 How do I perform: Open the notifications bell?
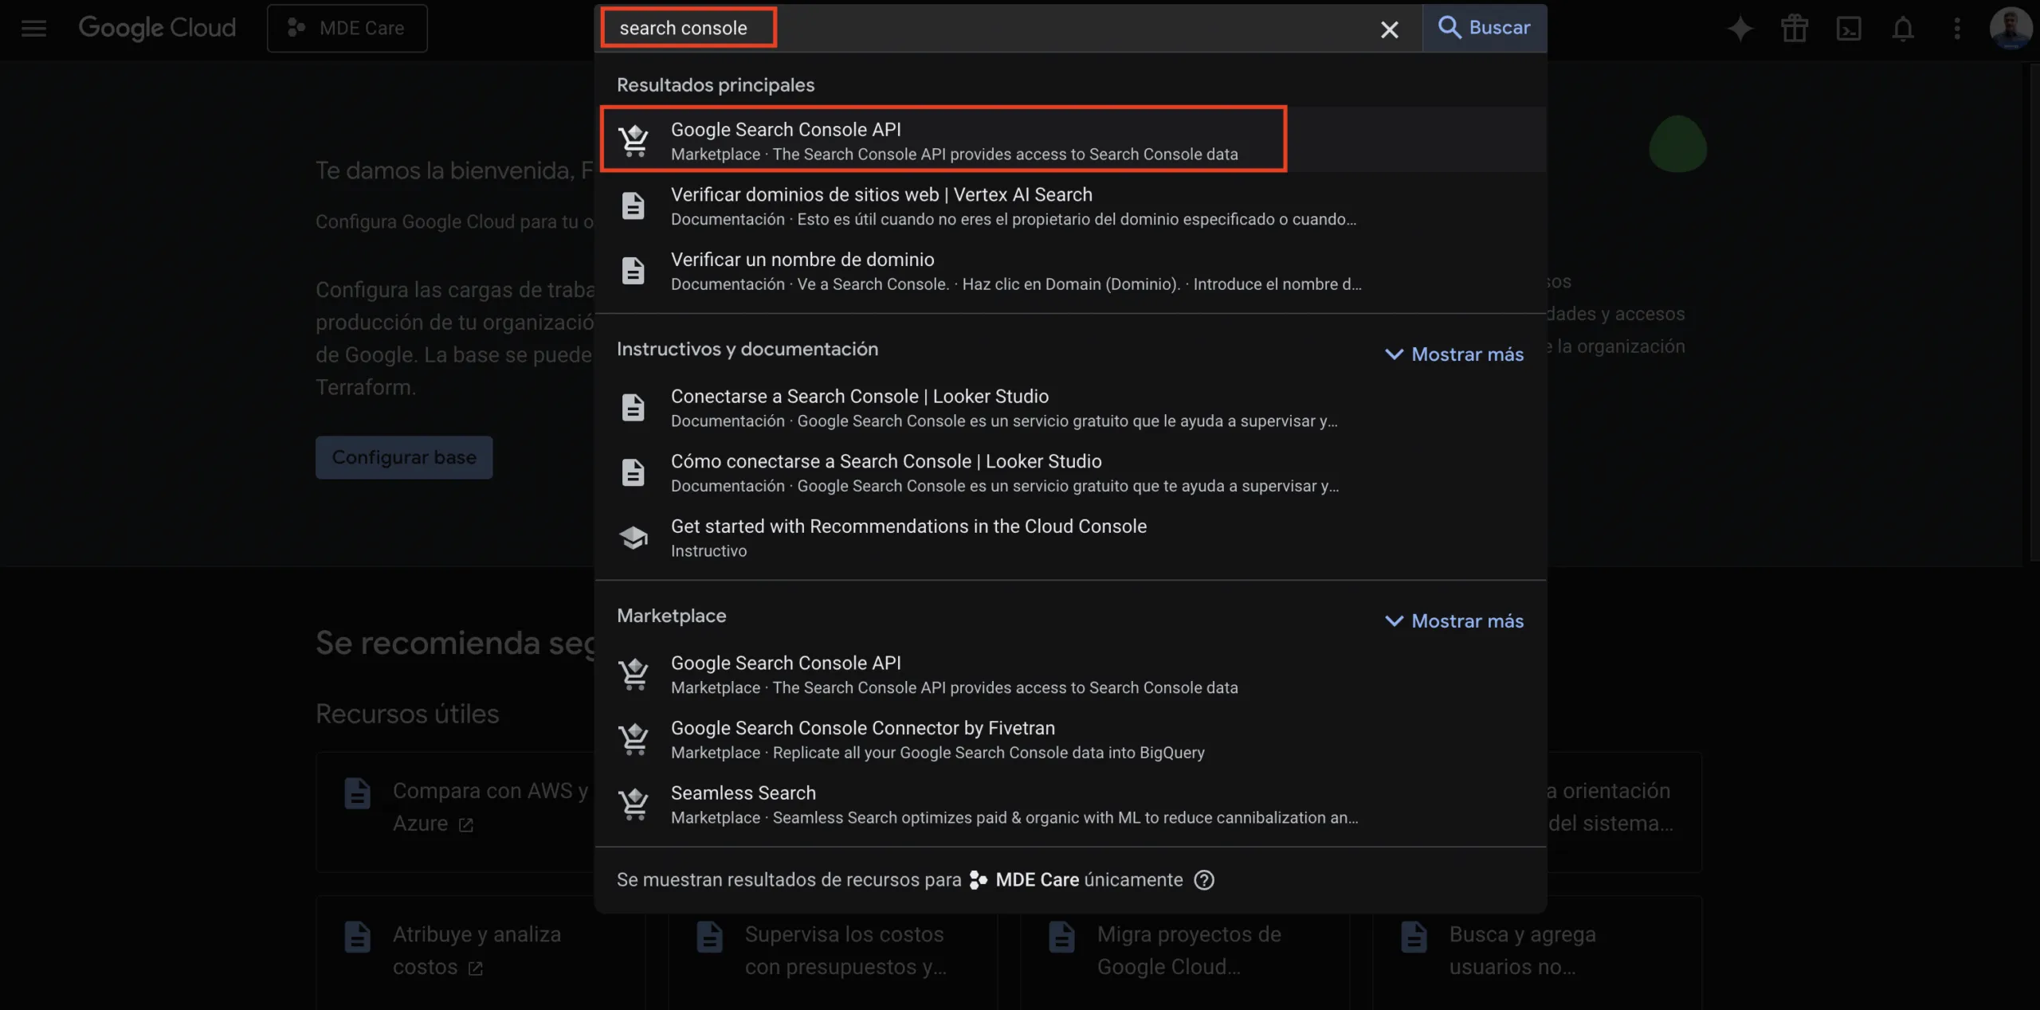(x=1903, y=29)
